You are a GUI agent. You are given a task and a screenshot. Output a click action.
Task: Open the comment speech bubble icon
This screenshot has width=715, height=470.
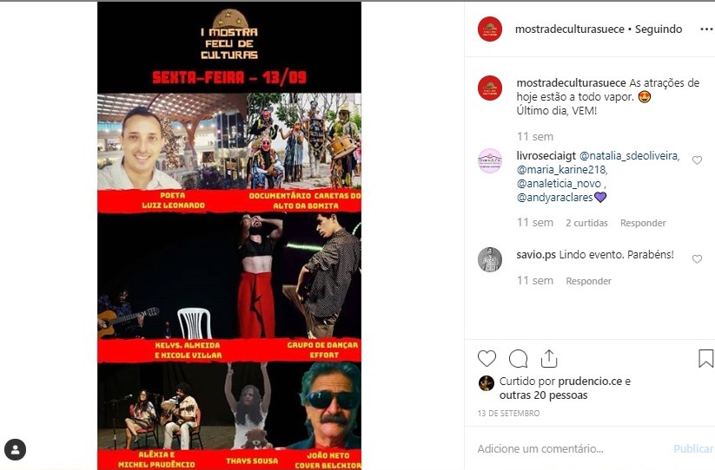pyautogui.click(x=518, y=358)
